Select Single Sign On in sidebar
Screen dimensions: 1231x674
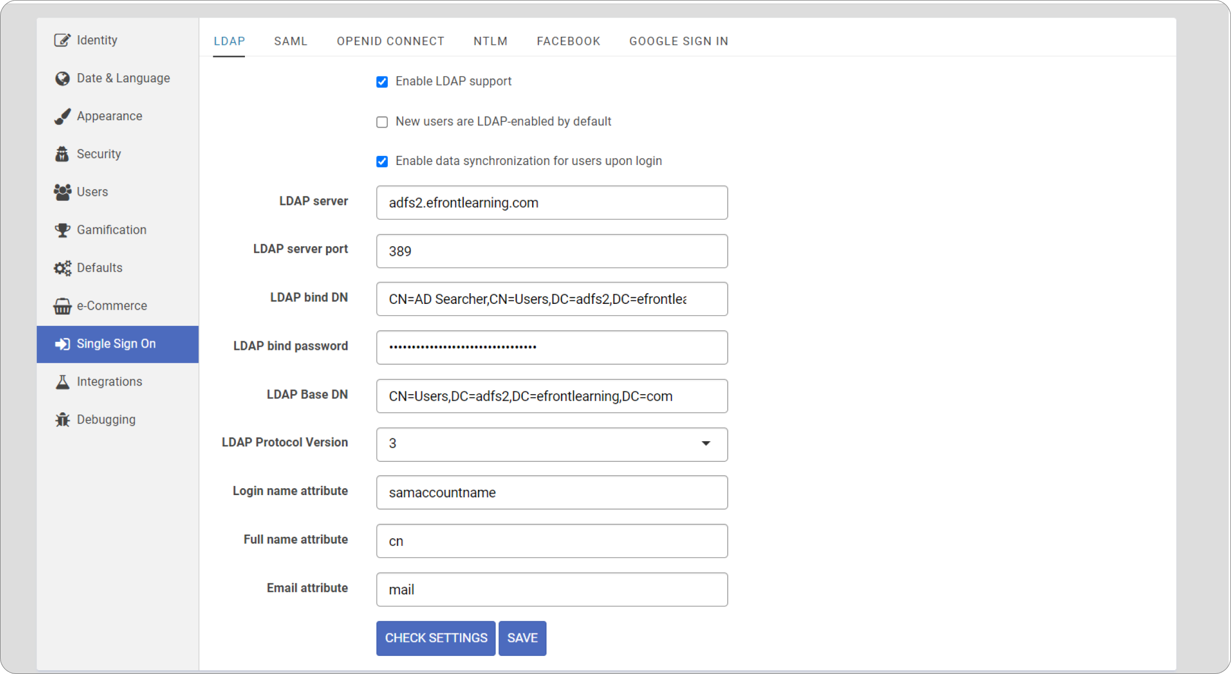(x=118, y=344)
